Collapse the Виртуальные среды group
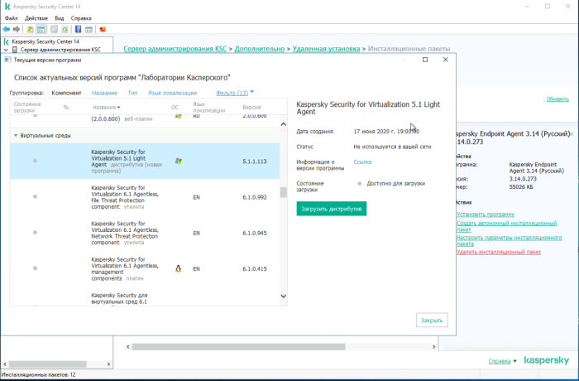This screenshot has height=381, width=579. click(x=16, y=135)
